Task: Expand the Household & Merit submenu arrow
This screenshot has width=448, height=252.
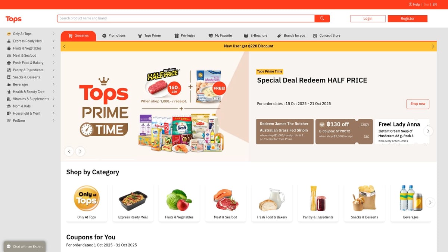Action: (54, 113)
